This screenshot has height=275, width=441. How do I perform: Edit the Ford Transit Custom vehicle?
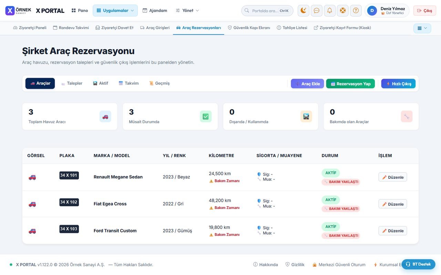(393, 231)
